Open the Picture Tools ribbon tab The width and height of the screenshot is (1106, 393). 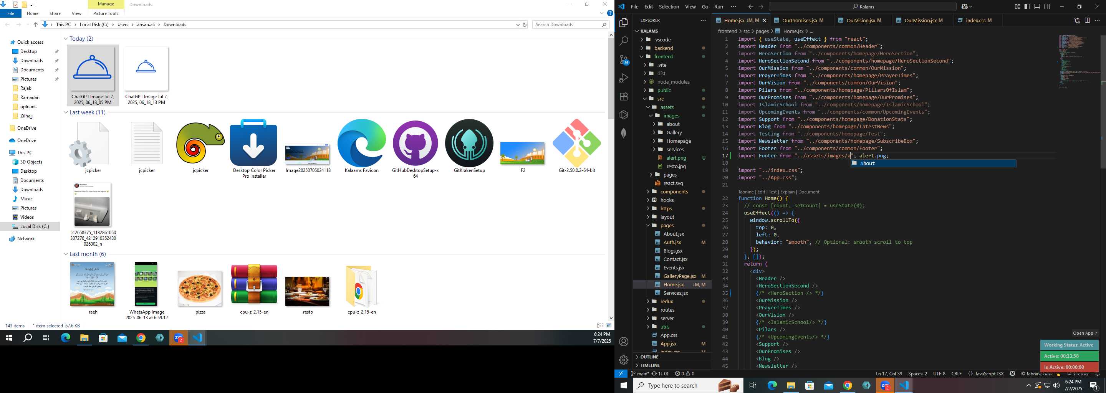[x=106, y=13]
